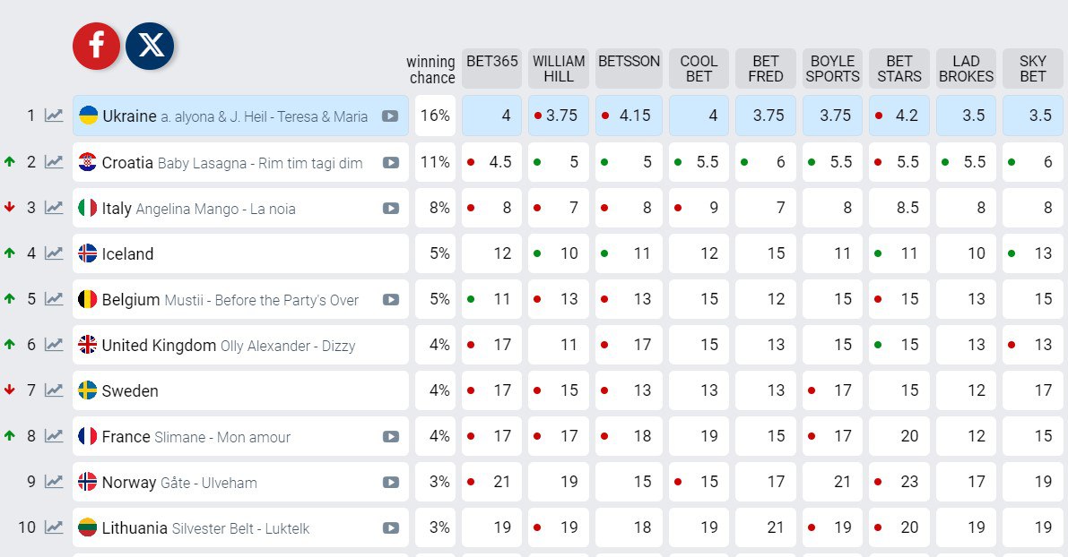This screenshot has height=557, width=1068.
Task: Select the BOYLE SPORTS column header
Action: (832, 68)
